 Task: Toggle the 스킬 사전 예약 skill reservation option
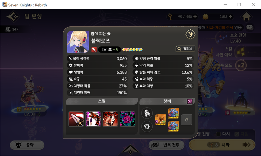tap(240, 52)
